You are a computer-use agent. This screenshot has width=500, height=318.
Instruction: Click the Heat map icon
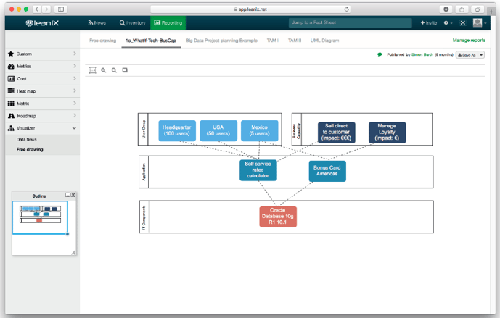pyautogui.click(x=11, y=91)
